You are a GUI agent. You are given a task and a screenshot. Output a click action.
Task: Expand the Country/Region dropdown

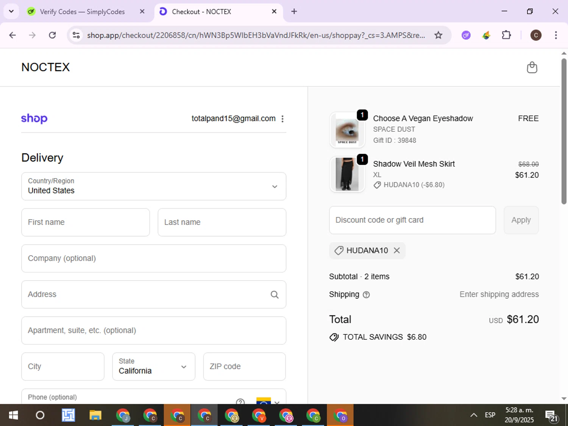pyautogui.click(x=154, y=186)
